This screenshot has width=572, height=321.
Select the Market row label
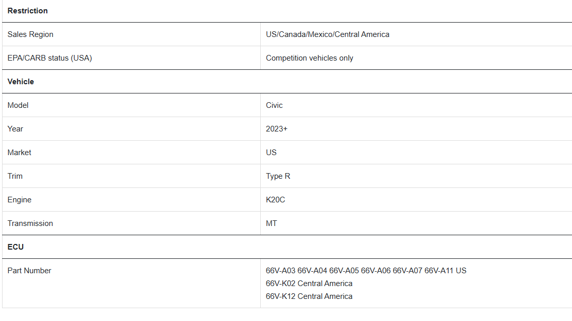19,153
